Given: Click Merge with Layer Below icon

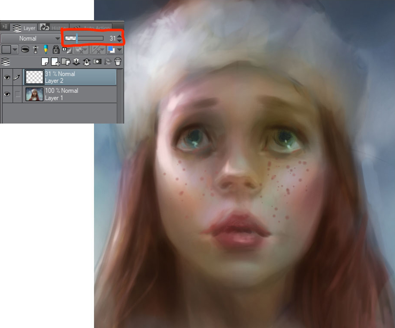Looking at the screenshot, I should coord(86,62).
